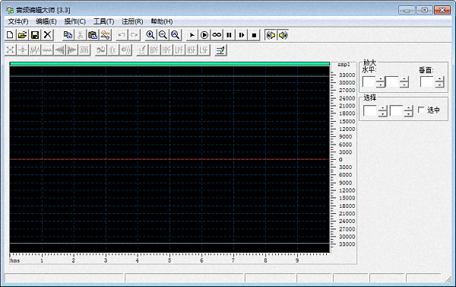The height and width of the screenshot is (287, 456).
Task: Open the 帮助(H) menu
Action: (162, 21)
